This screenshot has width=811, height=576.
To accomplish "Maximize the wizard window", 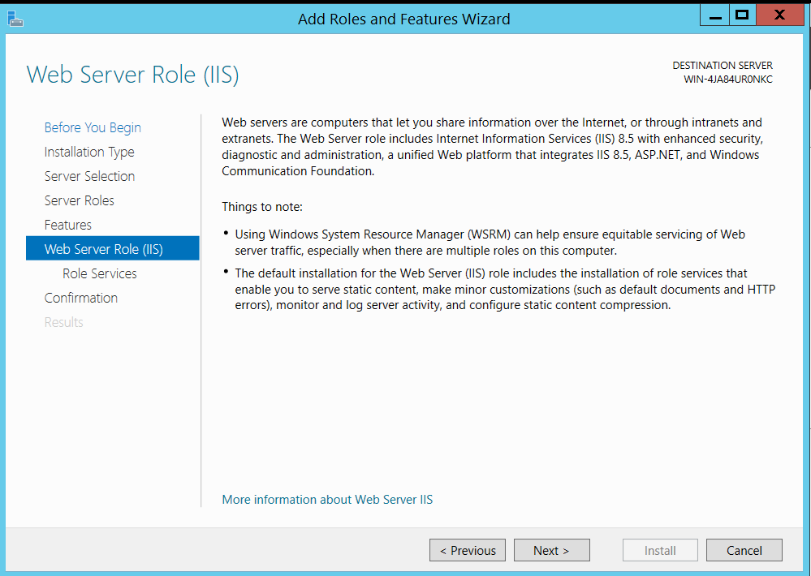I will tap(742, 15).
